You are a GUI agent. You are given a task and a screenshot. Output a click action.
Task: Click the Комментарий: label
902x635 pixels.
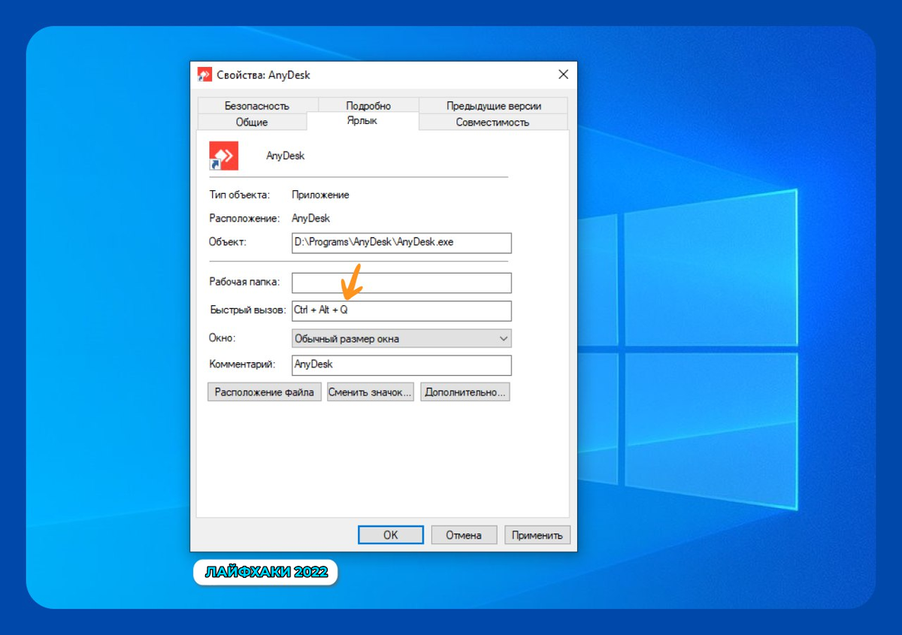243,364
